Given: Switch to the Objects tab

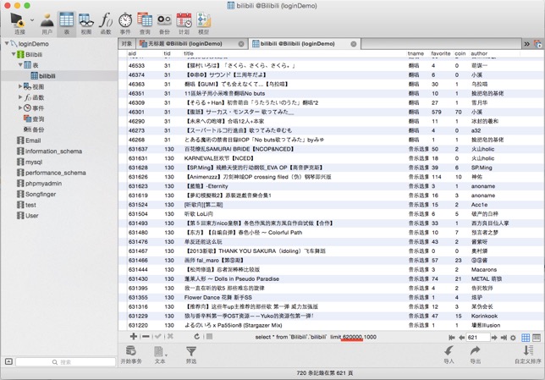Looking at the screenshot, I should 127,44.
